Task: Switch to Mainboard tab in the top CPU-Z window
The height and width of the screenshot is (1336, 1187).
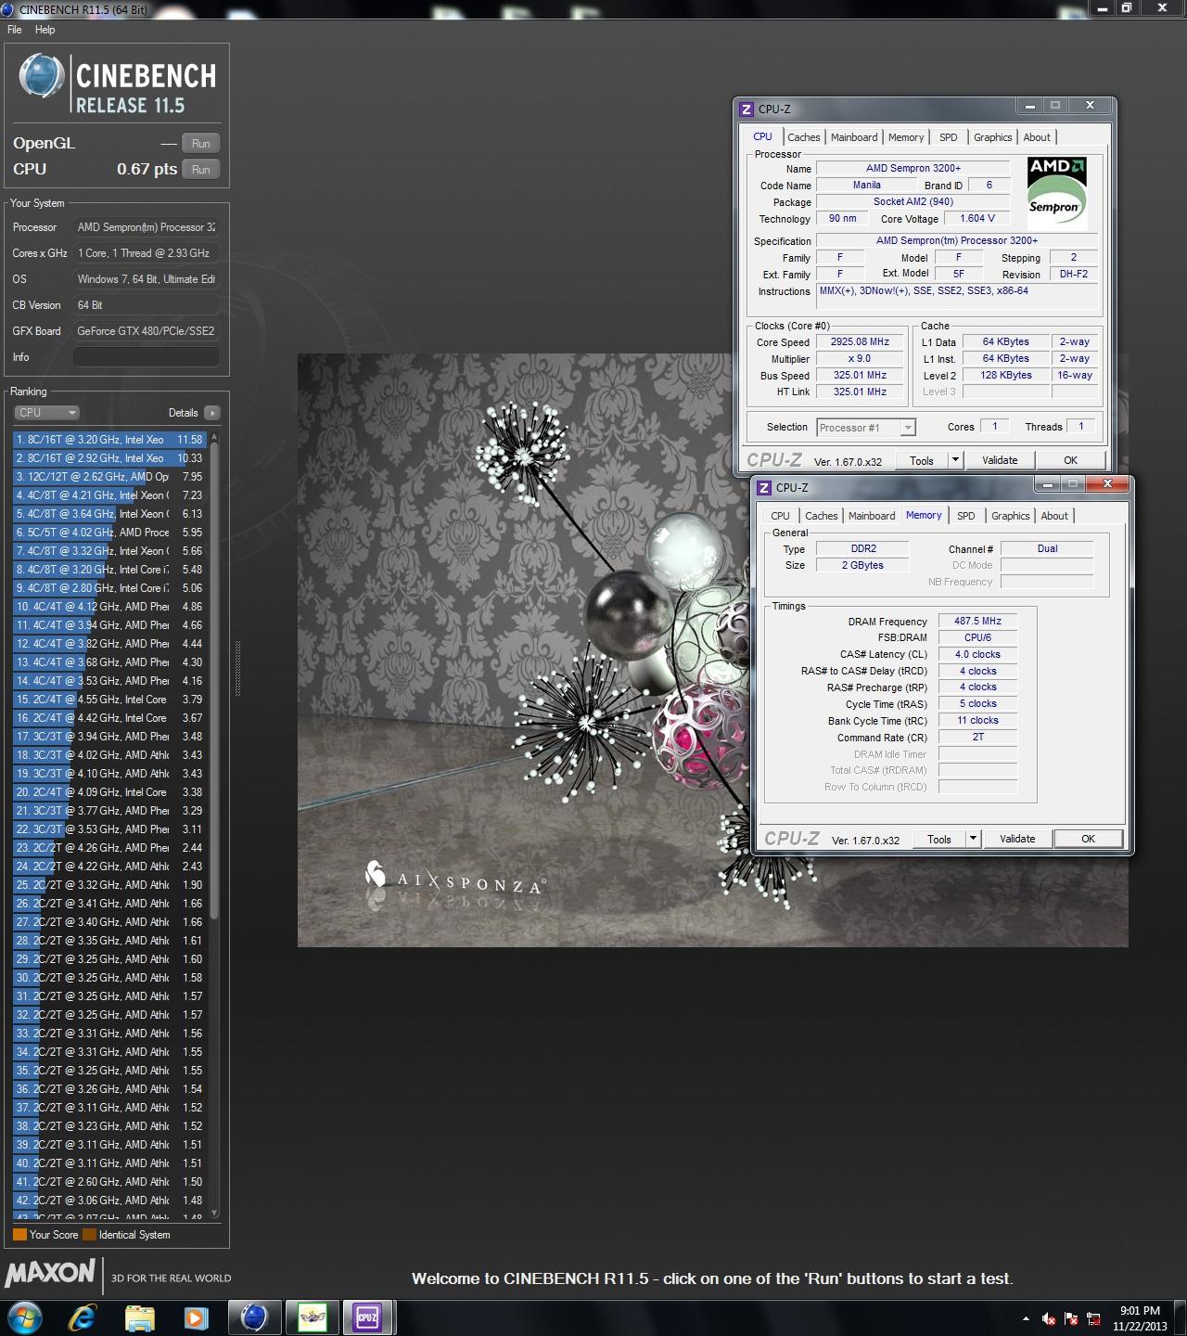Action: (x=854, y=137)
